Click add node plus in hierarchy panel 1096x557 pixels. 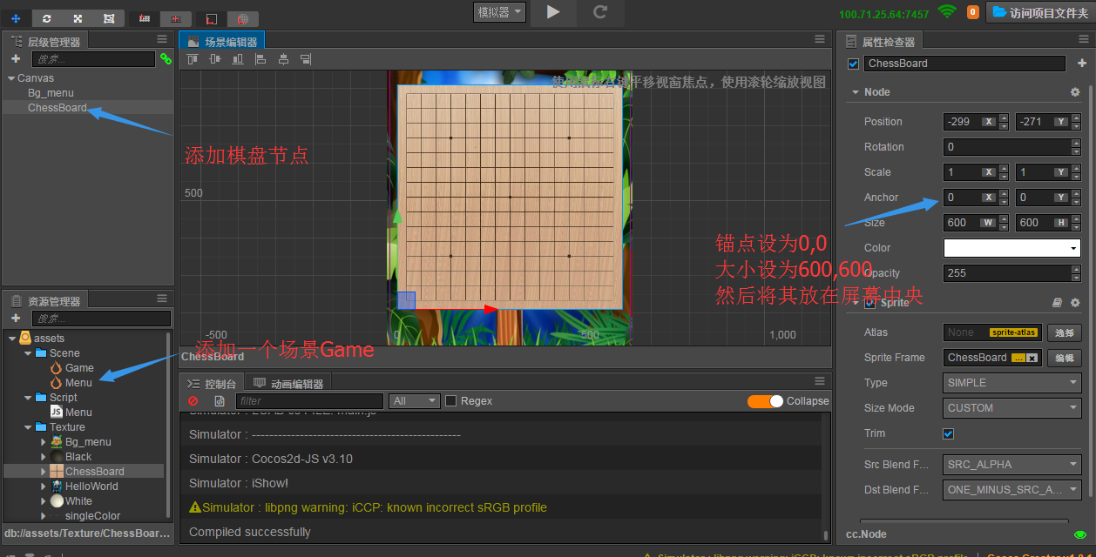point(16,59)
